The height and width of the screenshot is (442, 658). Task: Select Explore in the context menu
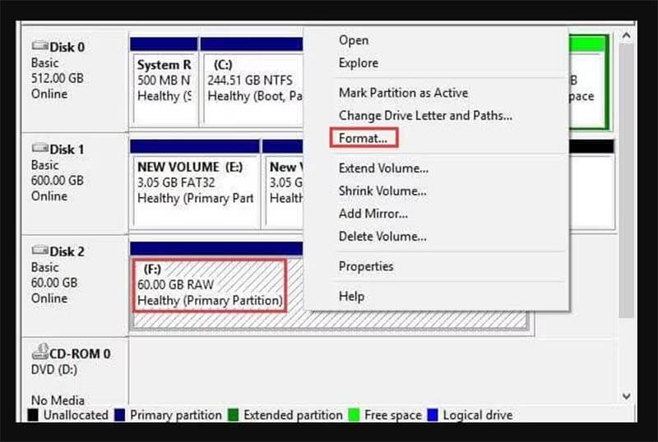(x=359, y=63)
